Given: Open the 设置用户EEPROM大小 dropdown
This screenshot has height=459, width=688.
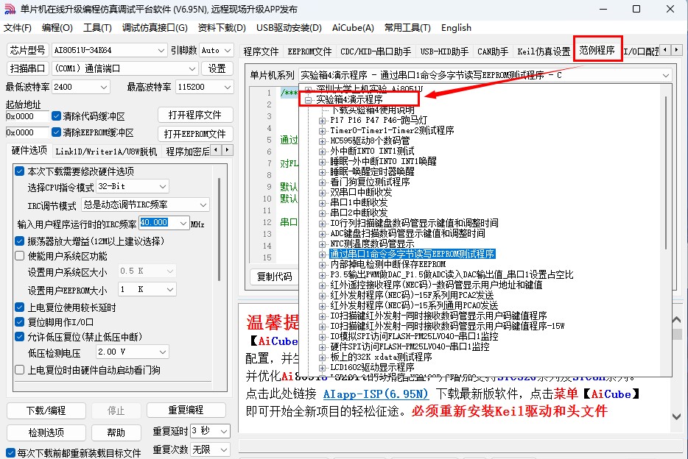Looking at the screenshot, I should pos(147,289).
